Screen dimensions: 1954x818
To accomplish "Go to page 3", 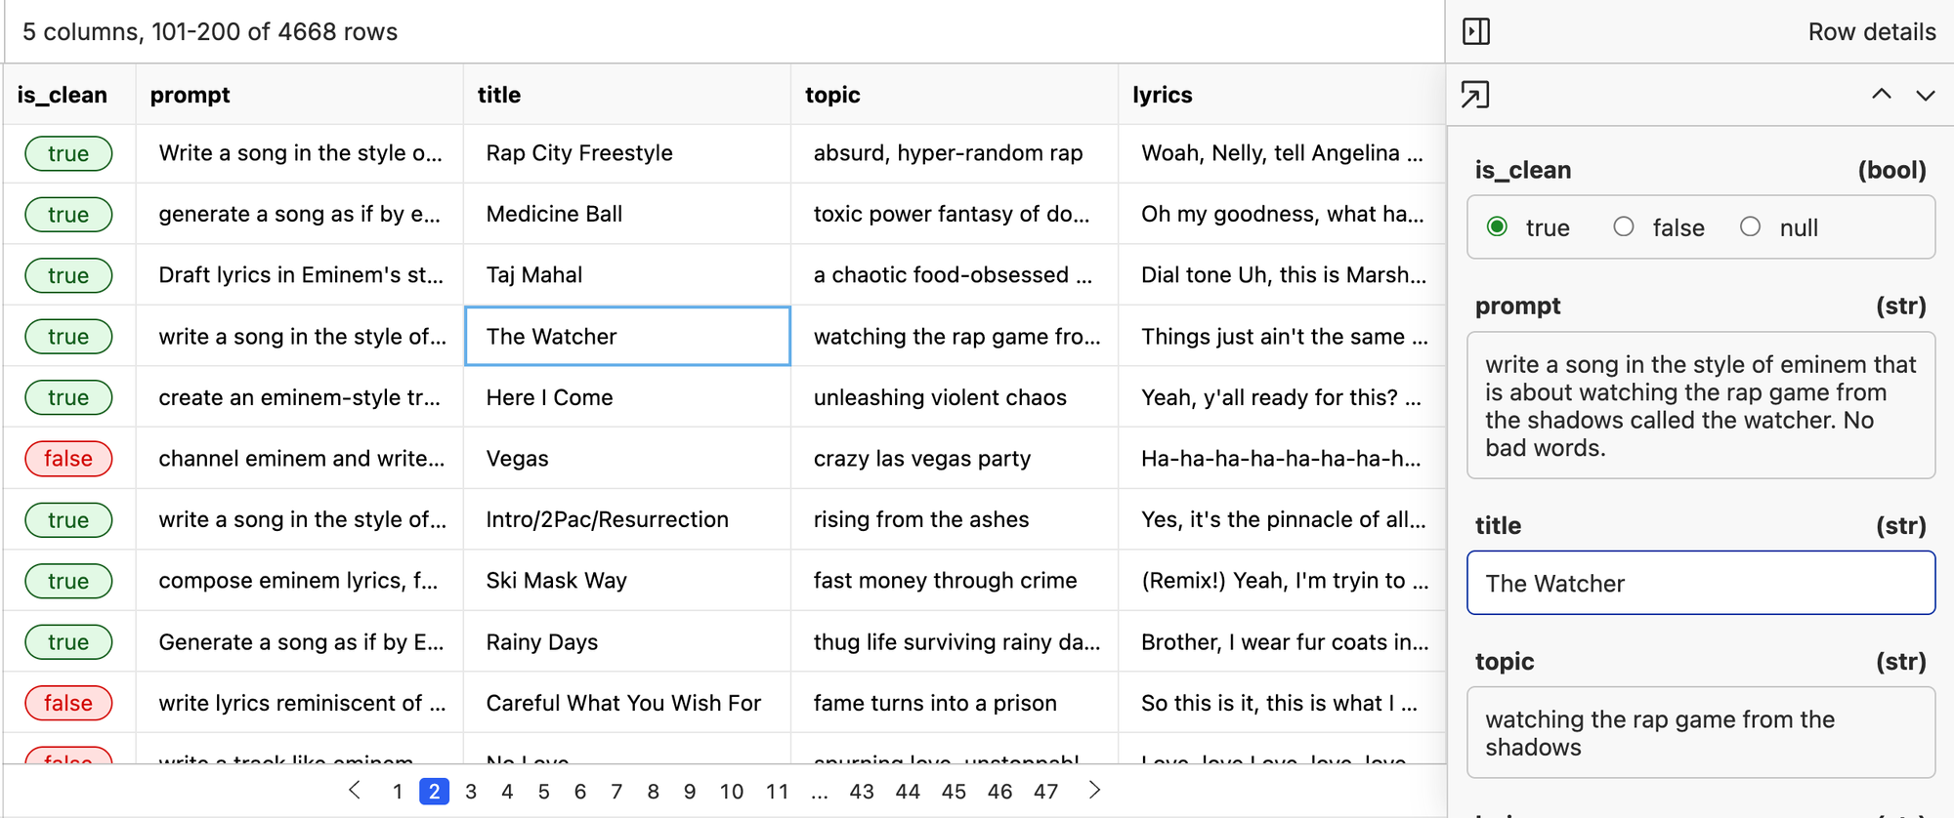I will tap(471, 792).
